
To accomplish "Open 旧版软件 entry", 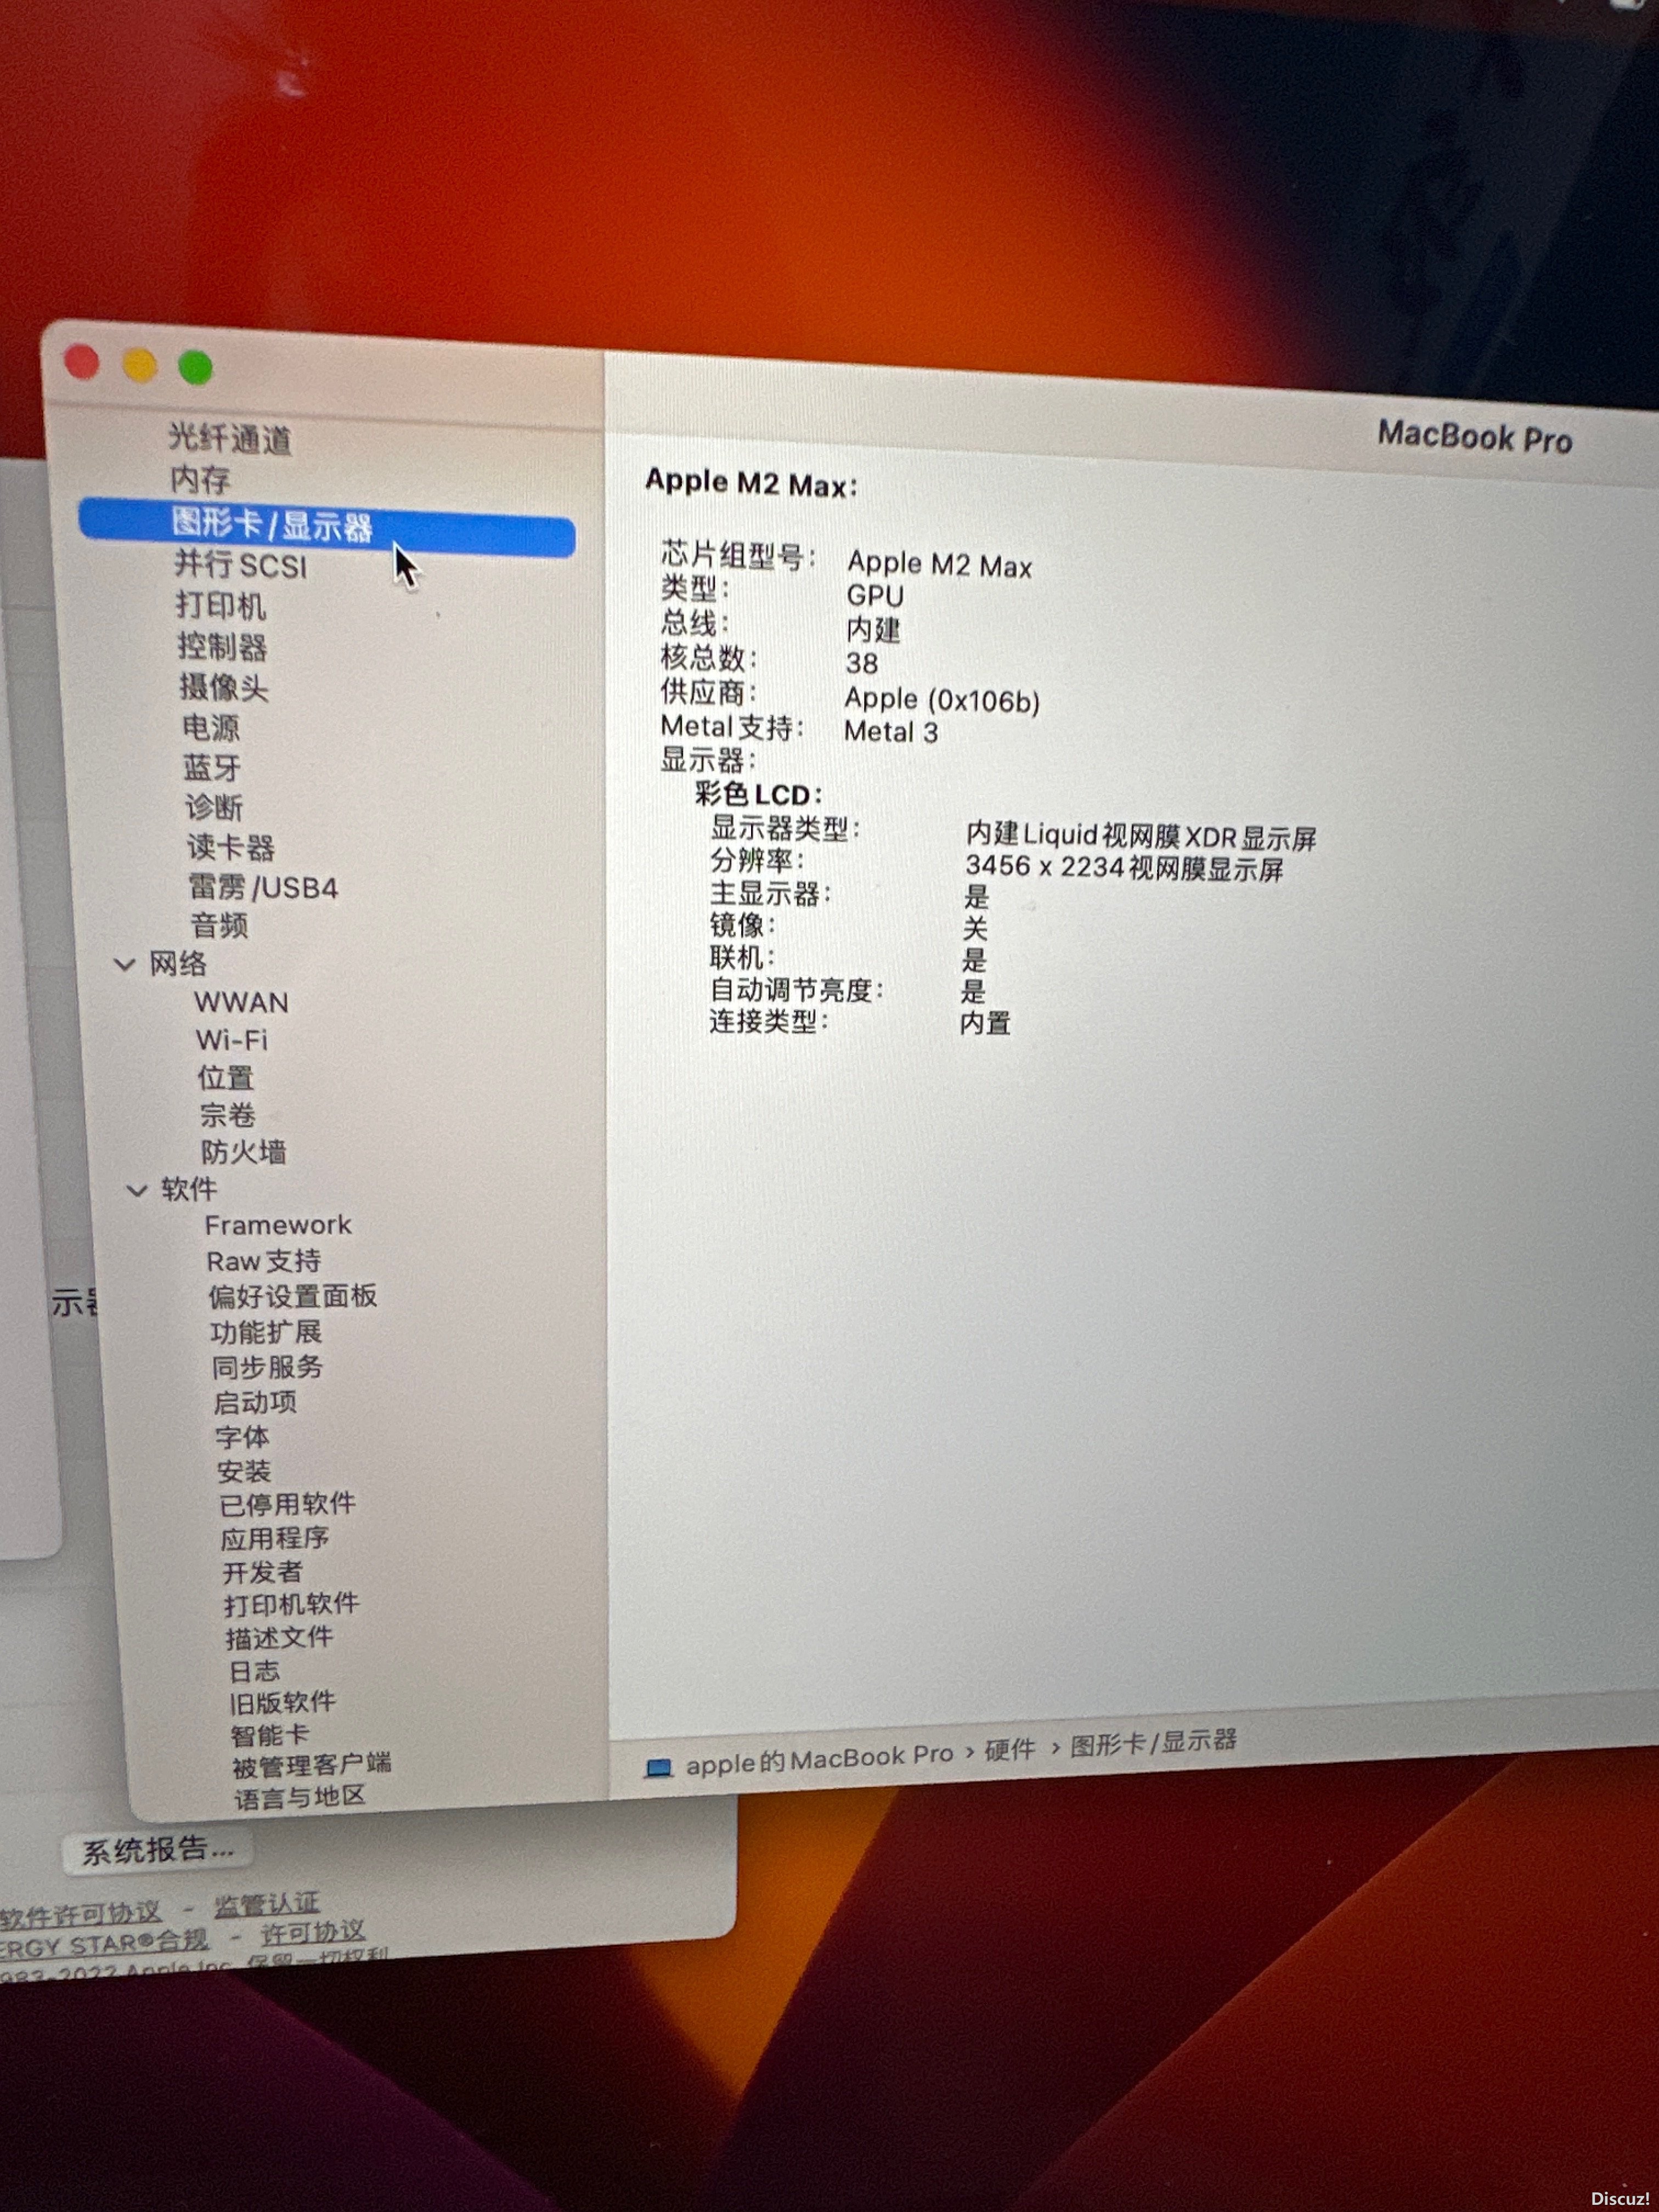I will pos(283,1703).
